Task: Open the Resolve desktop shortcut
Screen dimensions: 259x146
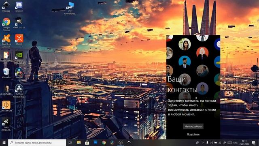Action: (x=19, y=73)
